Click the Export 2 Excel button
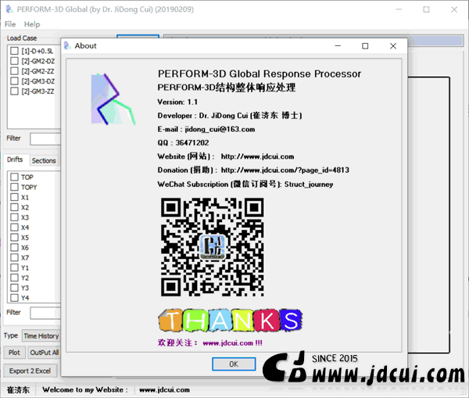This screenshot has width=469, height=398. click(30, 371)
